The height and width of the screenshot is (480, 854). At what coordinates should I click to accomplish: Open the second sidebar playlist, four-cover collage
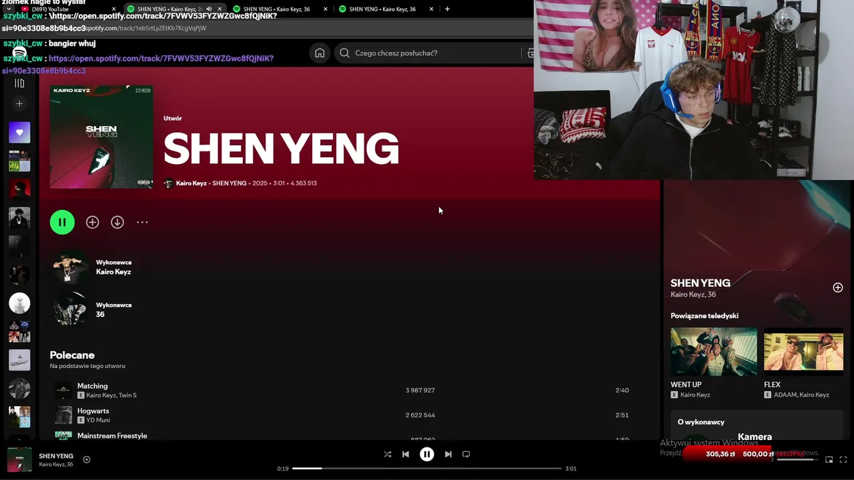pos(19,161)
